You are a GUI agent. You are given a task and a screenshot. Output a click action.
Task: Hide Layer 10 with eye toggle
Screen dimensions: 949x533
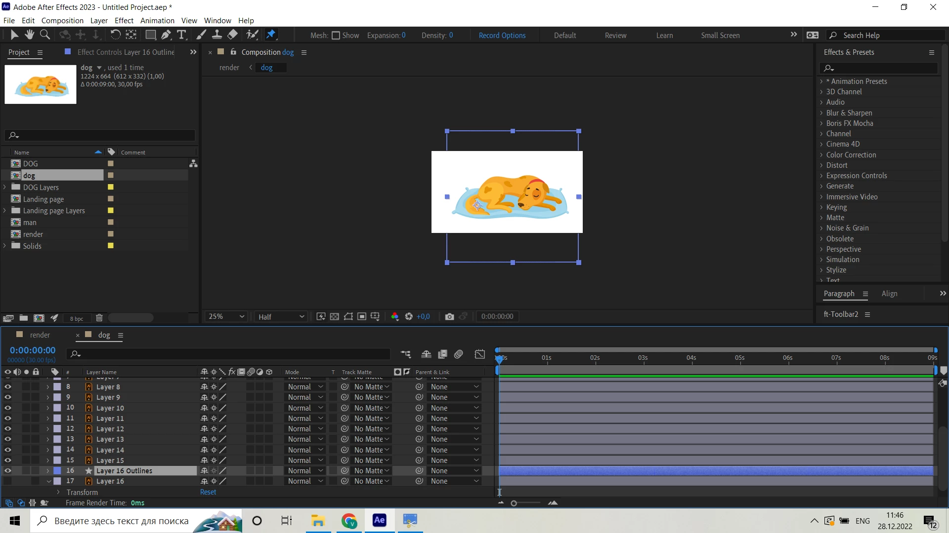click(x=8, y=408)
